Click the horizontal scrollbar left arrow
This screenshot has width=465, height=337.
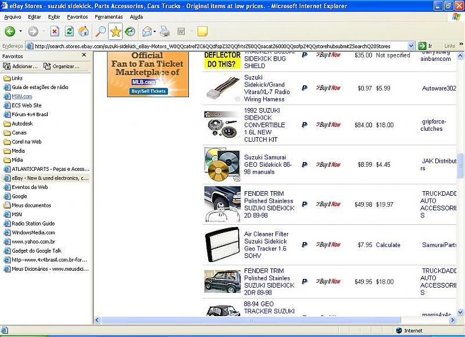pos(98,320)
